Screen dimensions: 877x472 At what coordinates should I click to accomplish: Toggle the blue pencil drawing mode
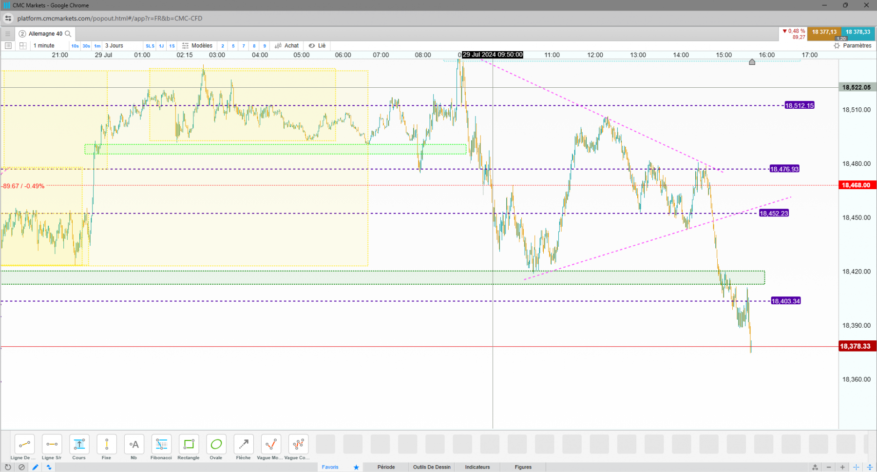pos(35,467)
